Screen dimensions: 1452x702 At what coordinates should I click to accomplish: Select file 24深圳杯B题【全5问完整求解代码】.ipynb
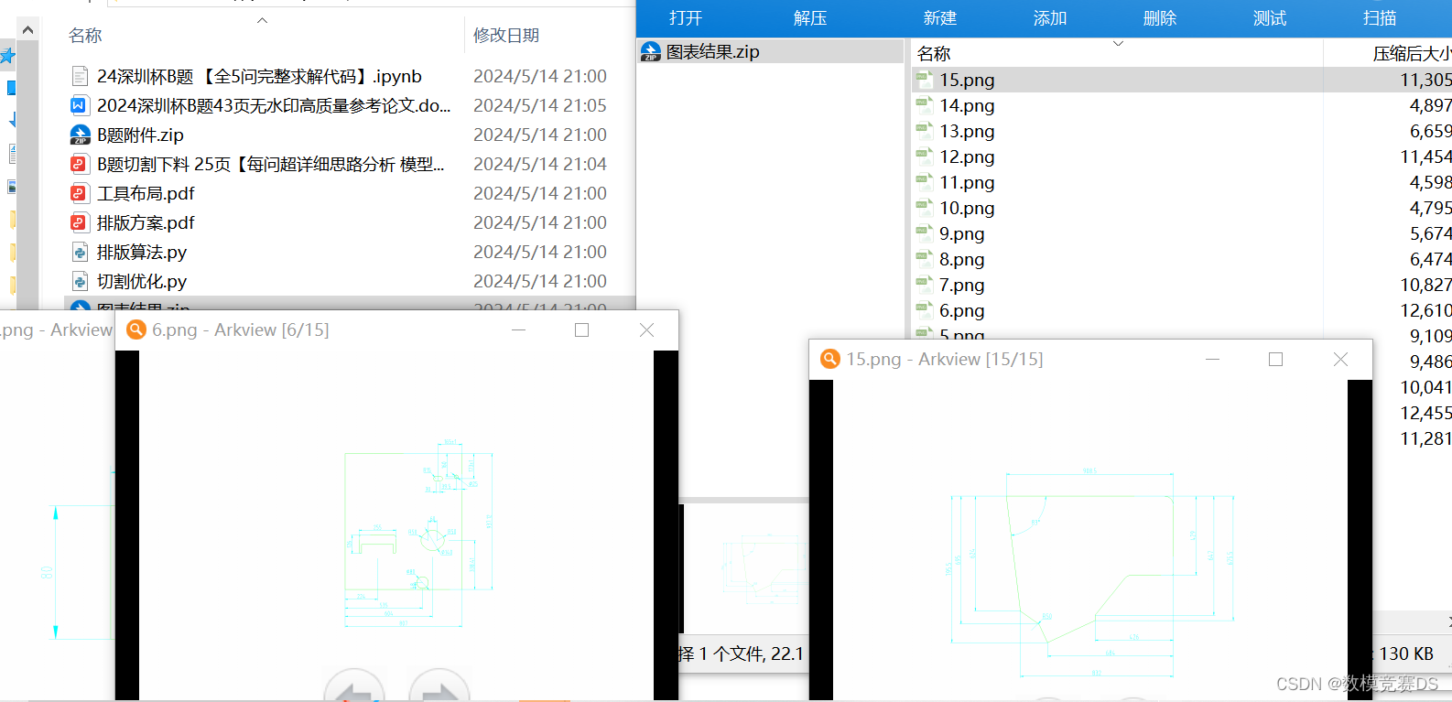(x=259, y=76)
